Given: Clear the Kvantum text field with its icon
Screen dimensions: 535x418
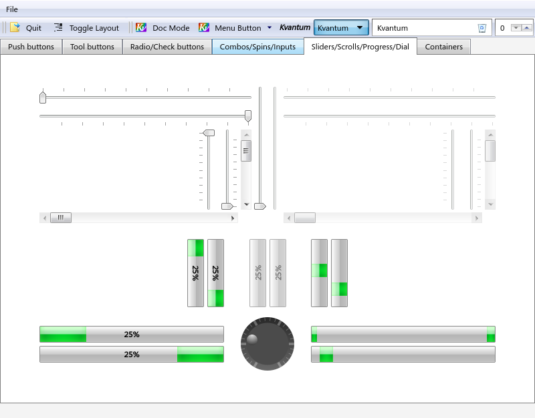Looking at the screenshot, I should pos(482,28).
